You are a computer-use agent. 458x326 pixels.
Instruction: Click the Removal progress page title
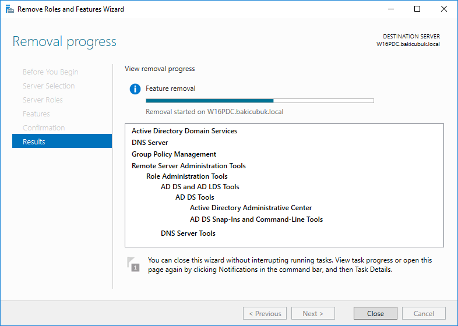(x=65, y=41)
